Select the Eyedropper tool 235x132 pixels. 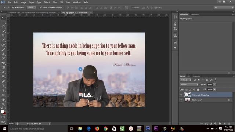pyautogui.click(x=3, y=40)
